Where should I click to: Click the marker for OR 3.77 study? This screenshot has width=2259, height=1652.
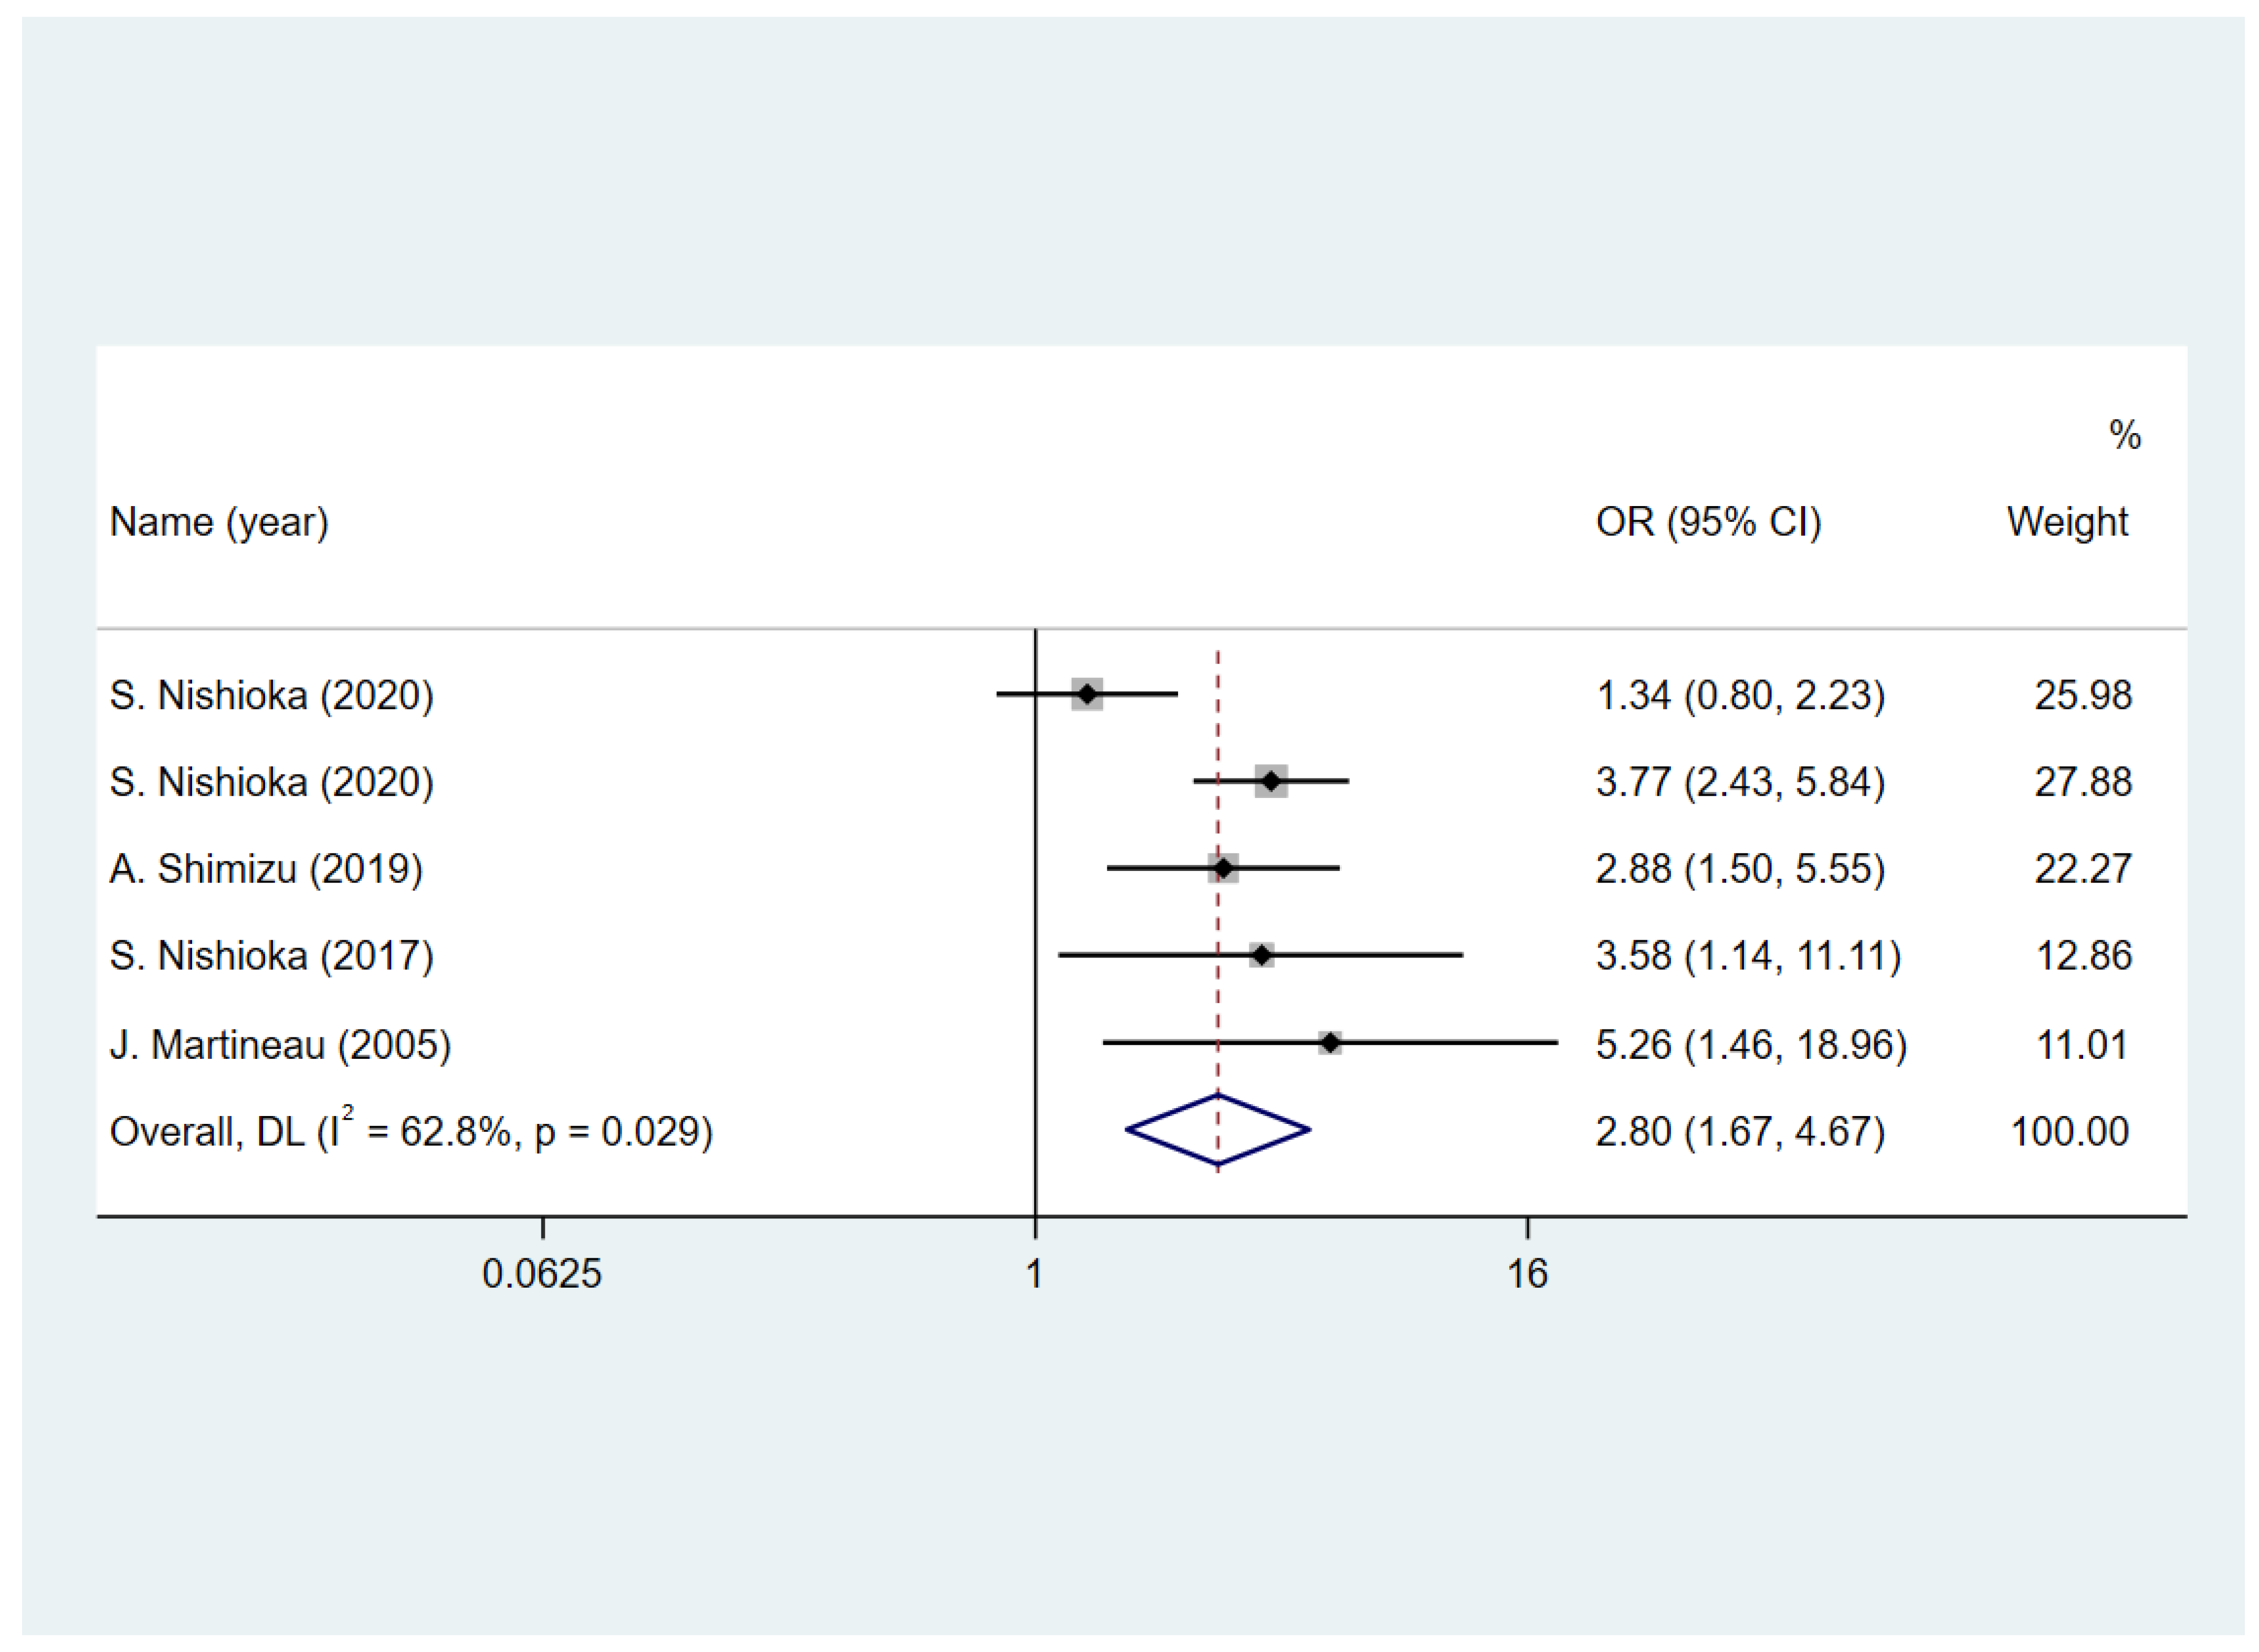1271,781
